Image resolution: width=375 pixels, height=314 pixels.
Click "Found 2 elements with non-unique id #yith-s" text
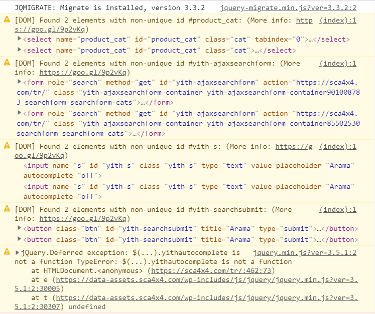point(131,147)
